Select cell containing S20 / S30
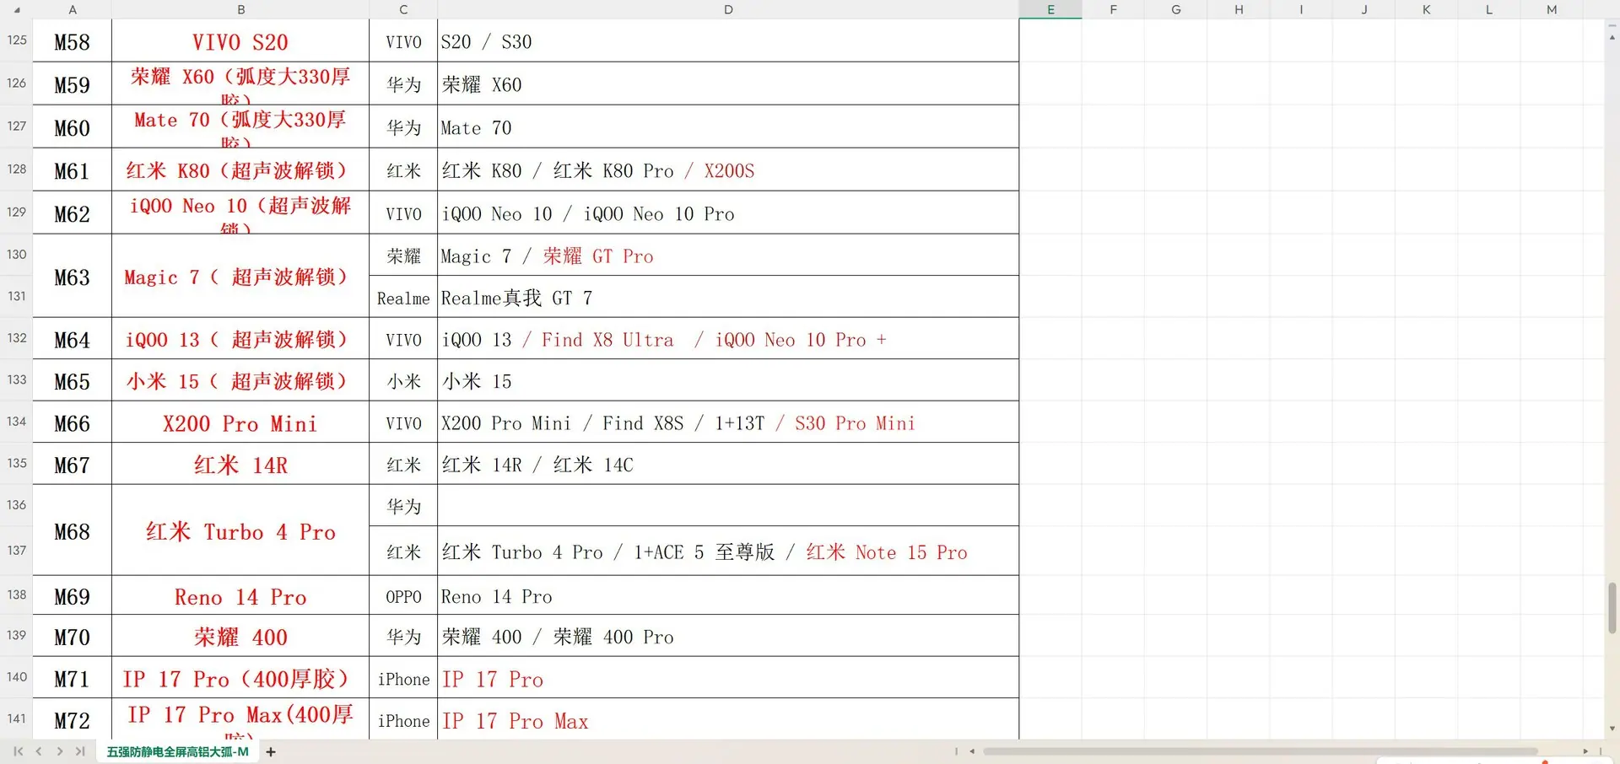1620x764 pixels. [x=728, y=40]
